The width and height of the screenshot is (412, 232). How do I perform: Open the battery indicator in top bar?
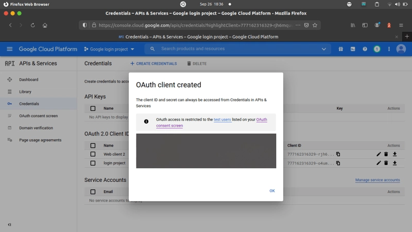point(405,4)
